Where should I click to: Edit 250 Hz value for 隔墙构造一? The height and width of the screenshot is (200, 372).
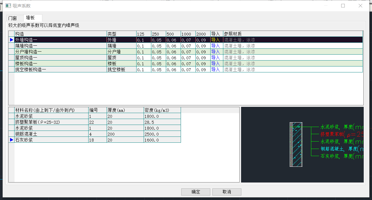pos(158,46)
